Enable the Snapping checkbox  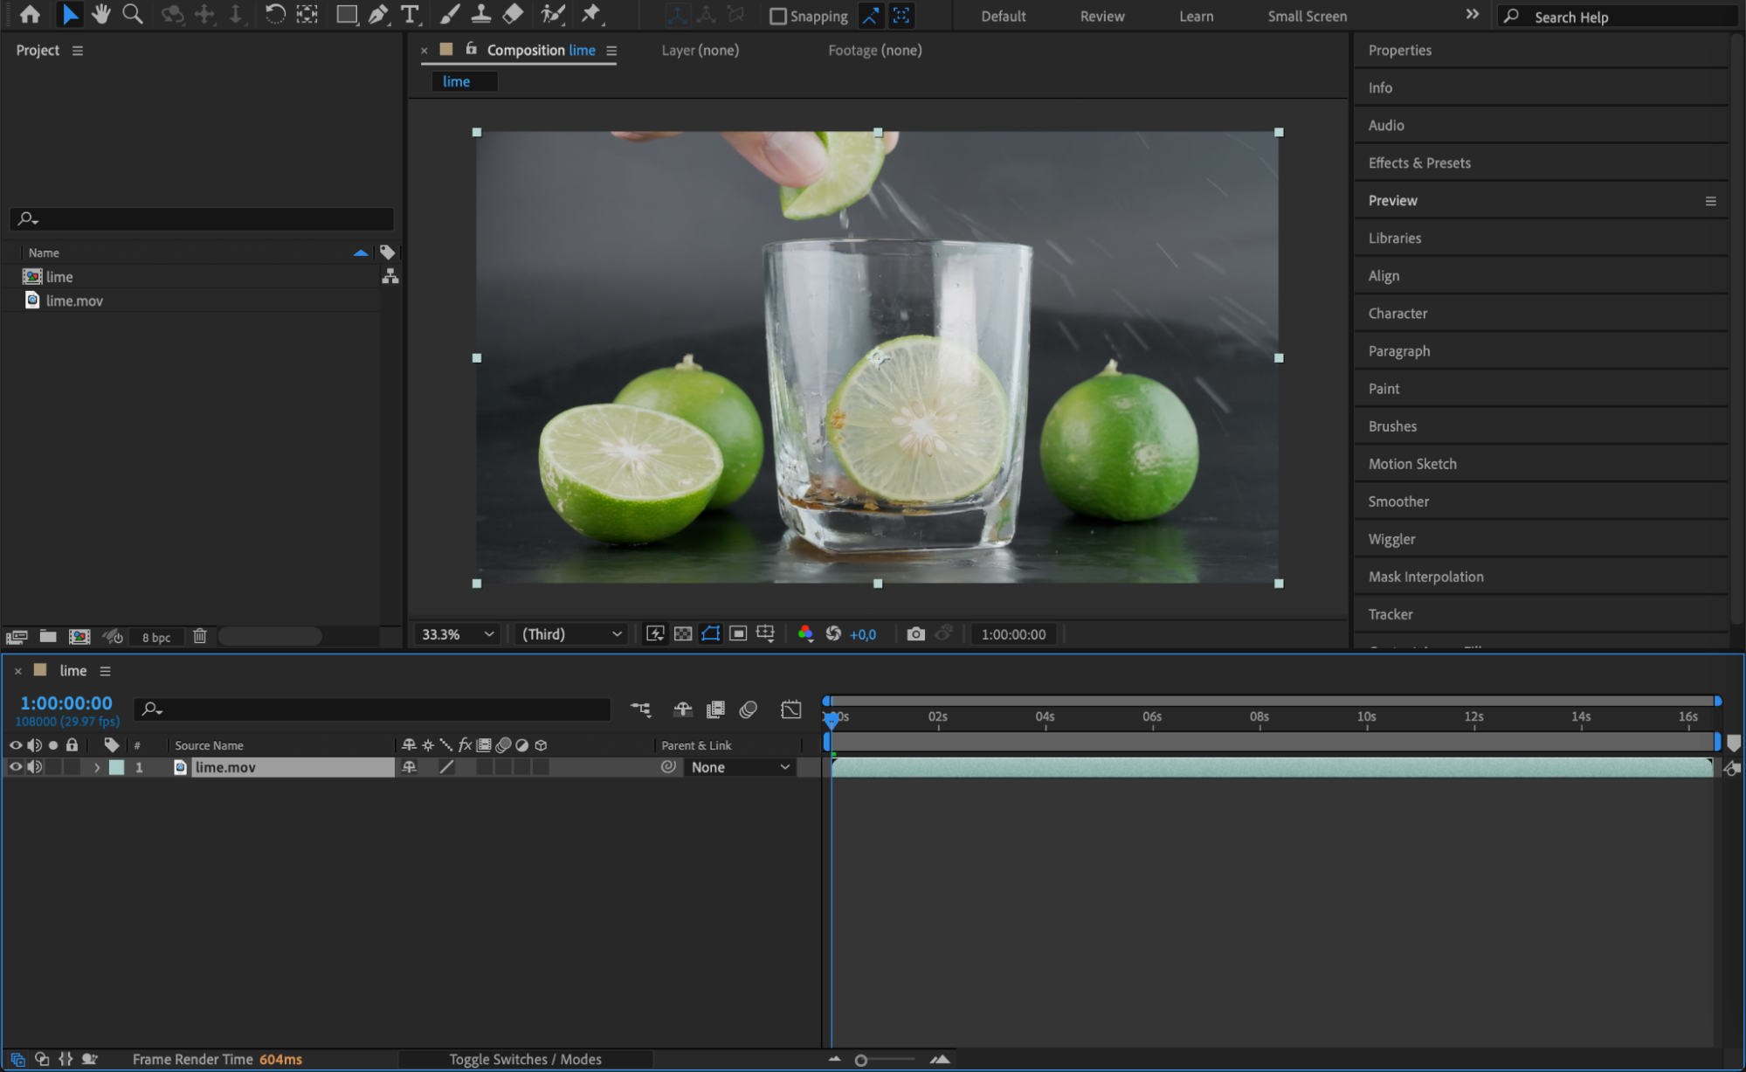coord(777,17)
